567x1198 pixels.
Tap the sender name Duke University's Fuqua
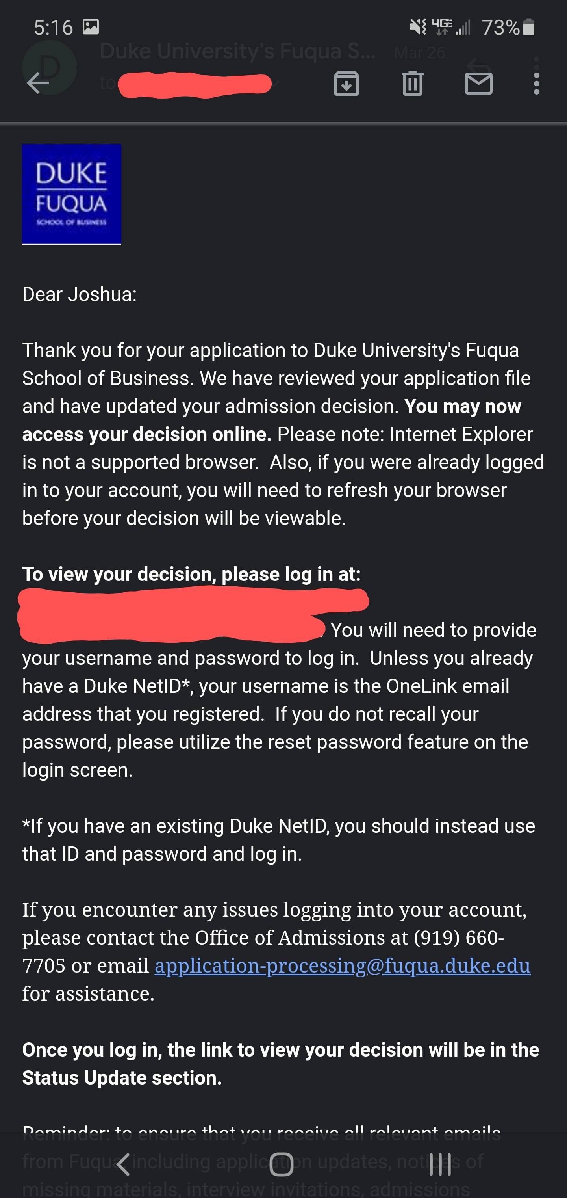coord(237,51)
